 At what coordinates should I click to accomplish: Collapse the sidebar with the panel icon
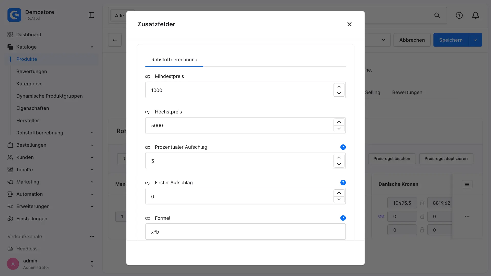(x=91, y=15)
